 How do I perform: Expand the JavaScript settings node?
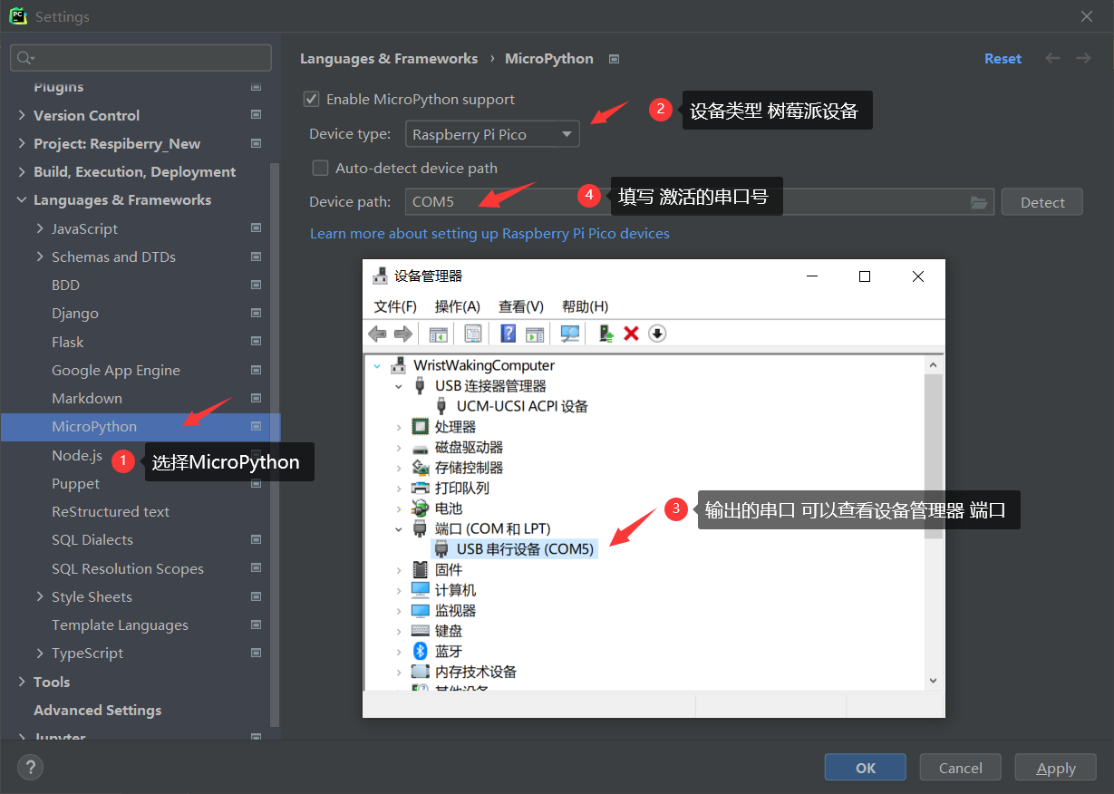pyautogui.click(x=40, y=228)
